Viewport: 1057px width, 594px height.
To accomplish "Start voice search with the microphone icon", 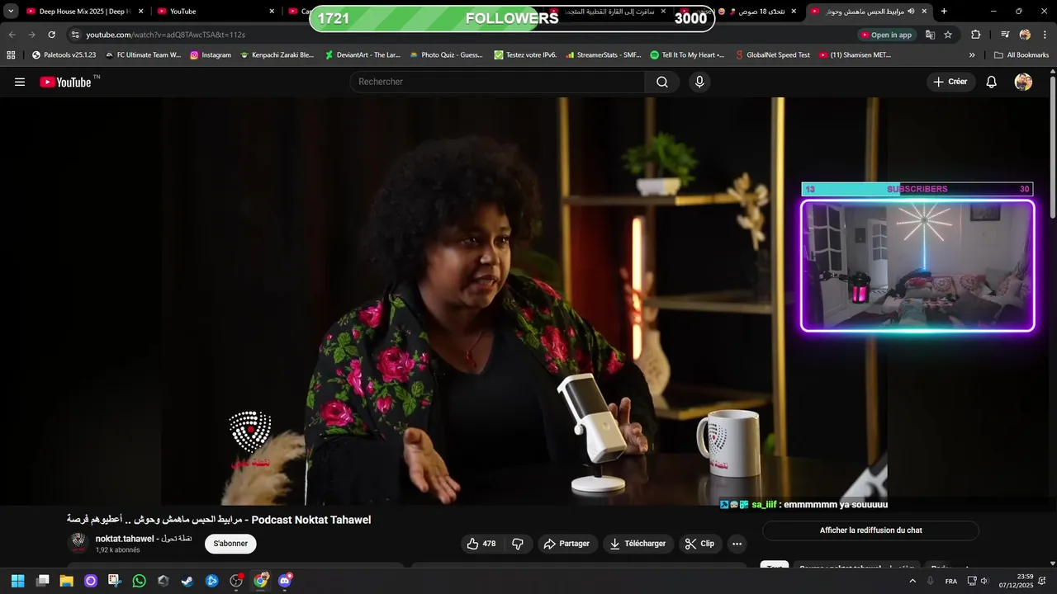I will [x=699, y=82].
